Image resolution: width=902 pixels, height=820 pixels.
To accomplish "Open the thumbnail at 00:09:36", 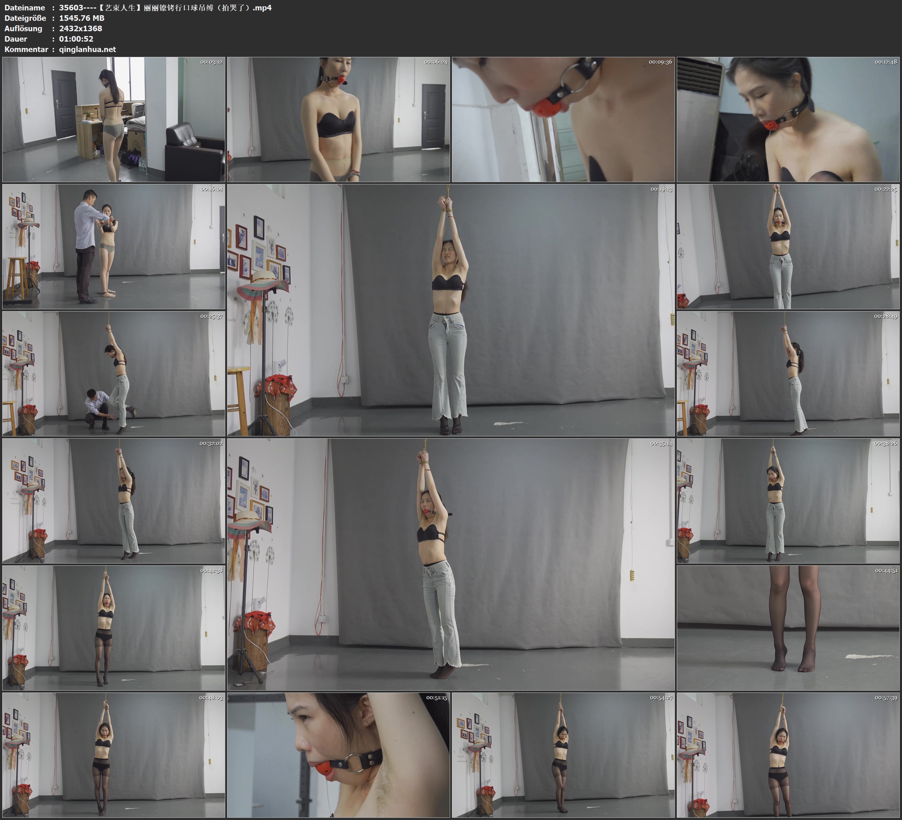I will point(563,119).
